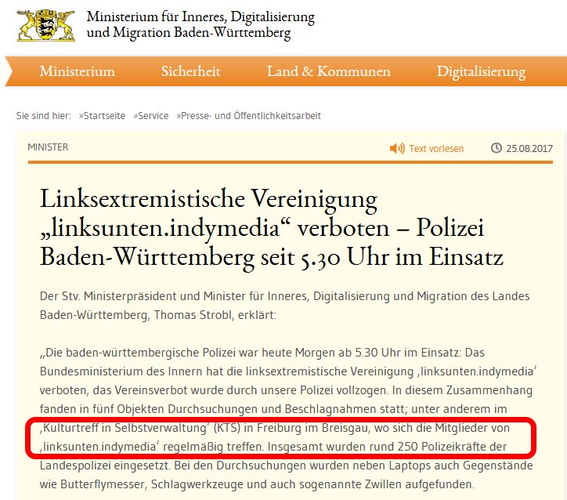Click the Startseite breadcrumb link

(x=103, y=115)
